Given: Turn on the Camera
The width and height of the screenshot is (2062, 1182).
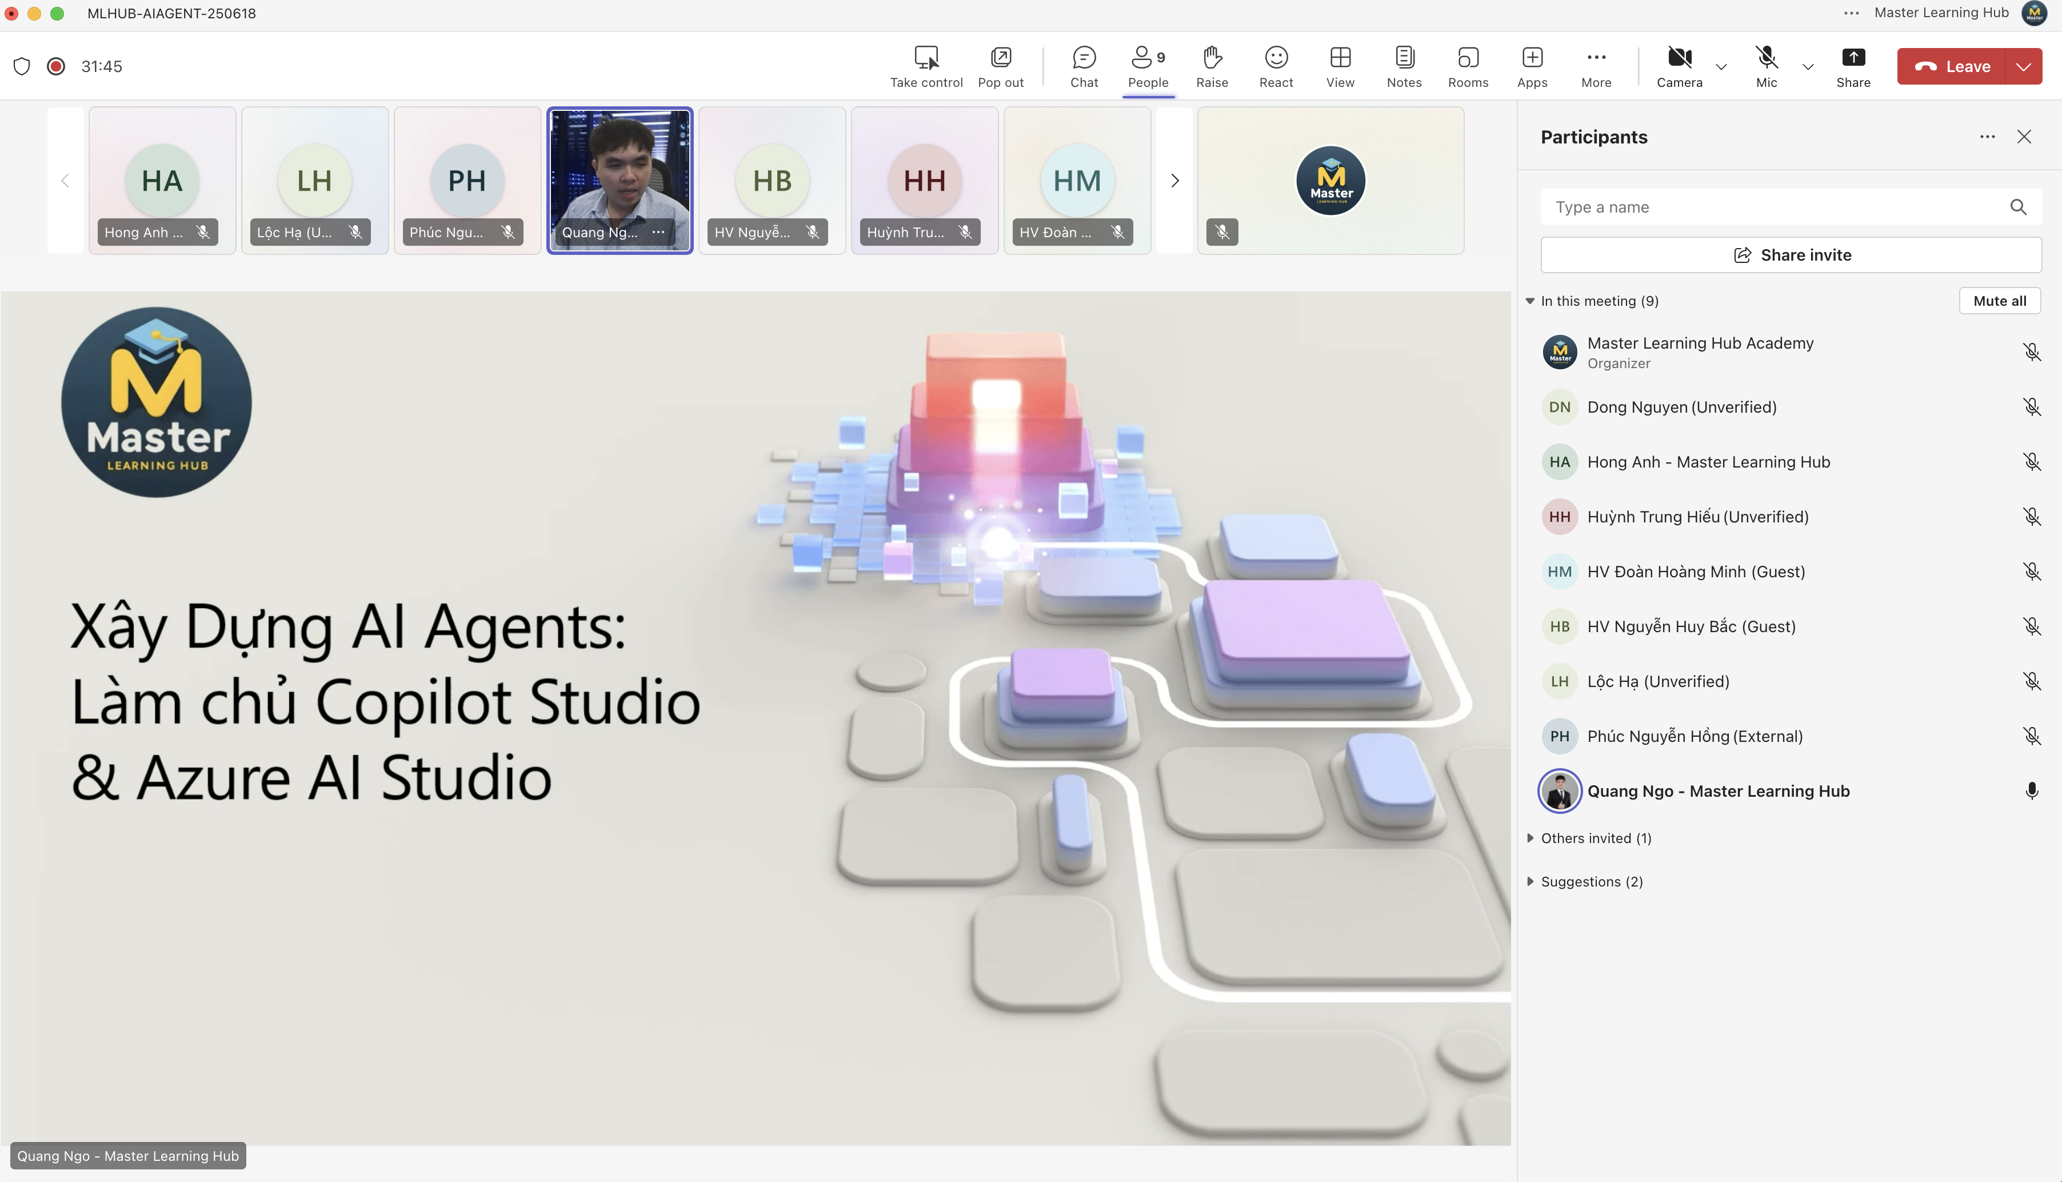Looking at the screenshot, I should (x=1679, y=66).
